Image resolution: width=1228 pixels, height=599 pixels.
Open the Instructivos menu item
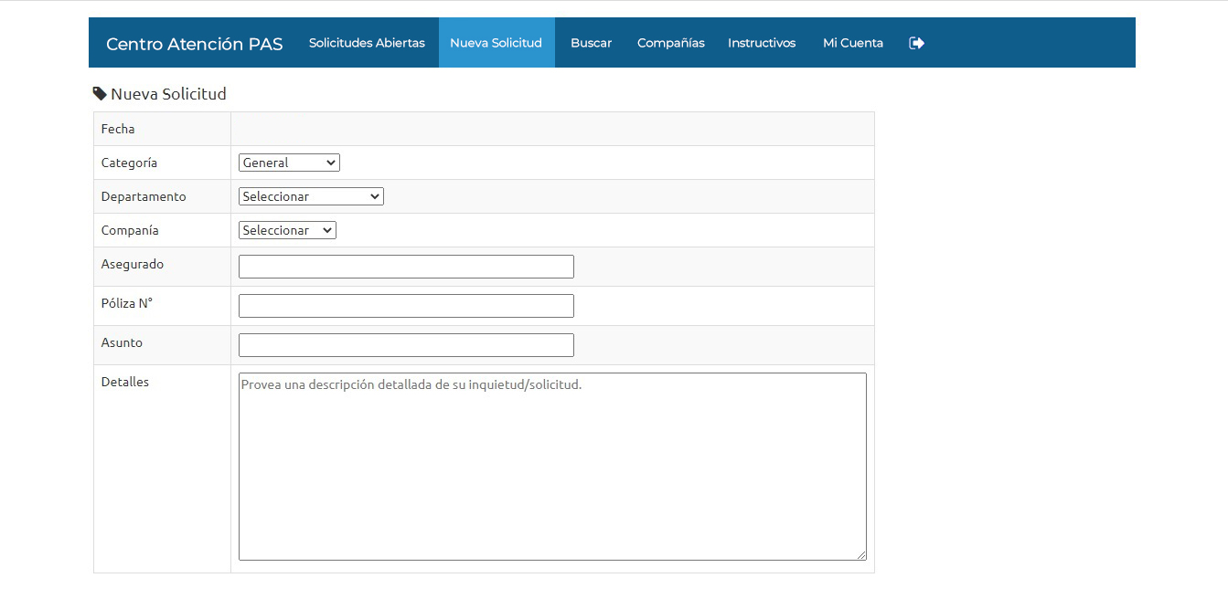click(761, 43)
